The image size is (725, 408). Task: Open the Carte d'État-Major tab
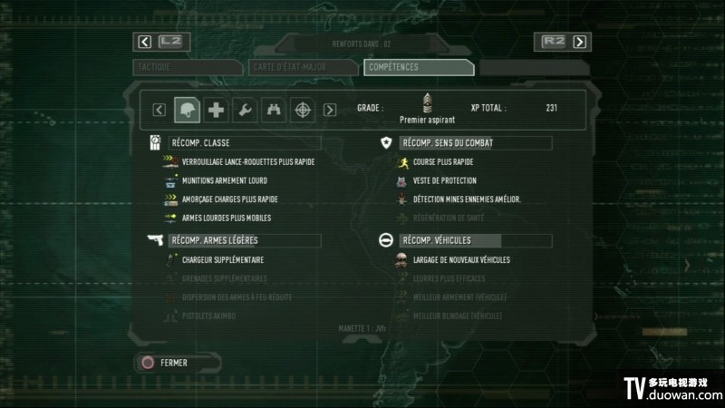click(304, 67)
